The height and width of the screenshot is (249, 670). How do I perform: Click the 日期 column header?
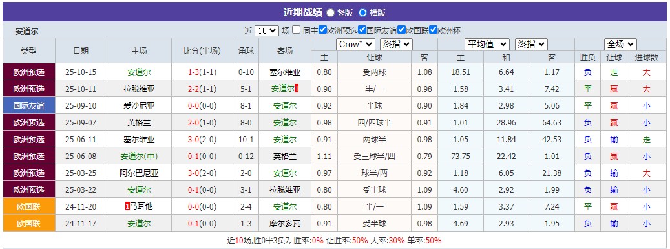click(81, 50)
